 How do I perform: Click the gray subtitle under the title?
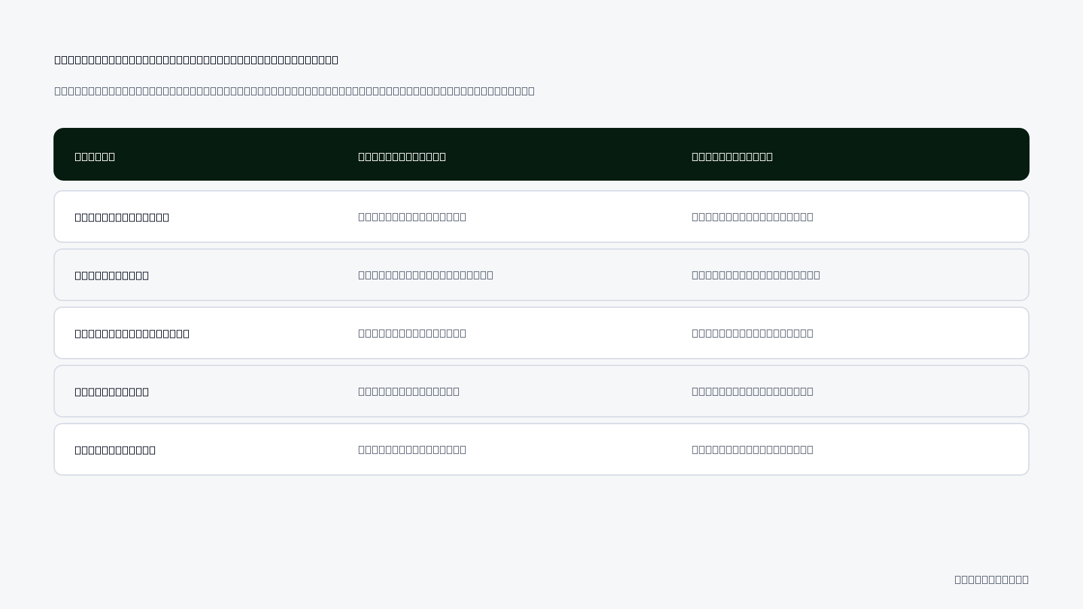[294, 91]
